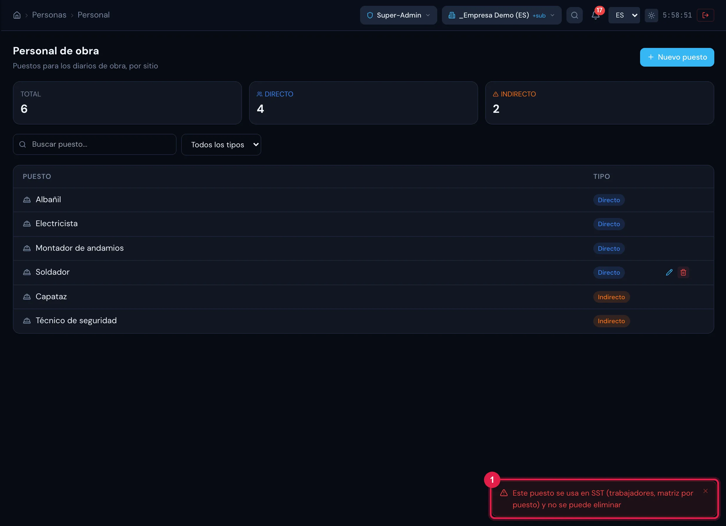This screenshot has height=526, width=726.
Task: Go to the home icon in breadcrumb
Action: click(x=17, y=15)
